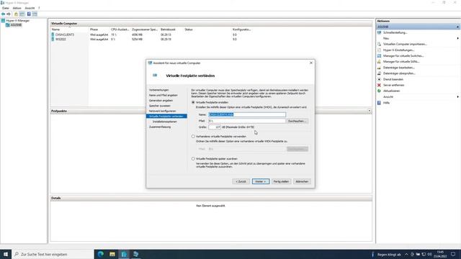Click the Datenträger bearbeiten icon
The height and width of the screenshot is (259, 461).
tap(380, 68)
